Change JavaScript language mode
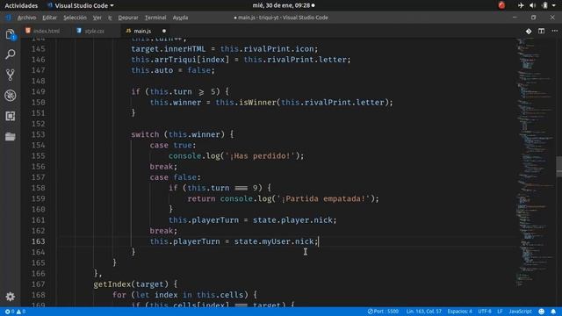 point(520,312)
